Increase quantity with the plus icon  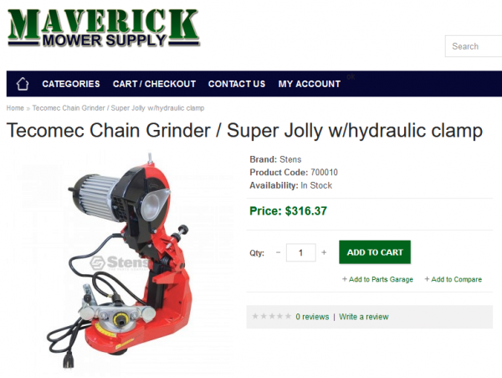pos(324,252)
